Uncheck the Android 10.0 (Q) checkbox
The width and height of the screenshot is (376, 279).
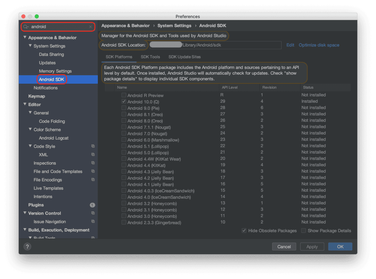pyautogui.click(x=124, y=101)
